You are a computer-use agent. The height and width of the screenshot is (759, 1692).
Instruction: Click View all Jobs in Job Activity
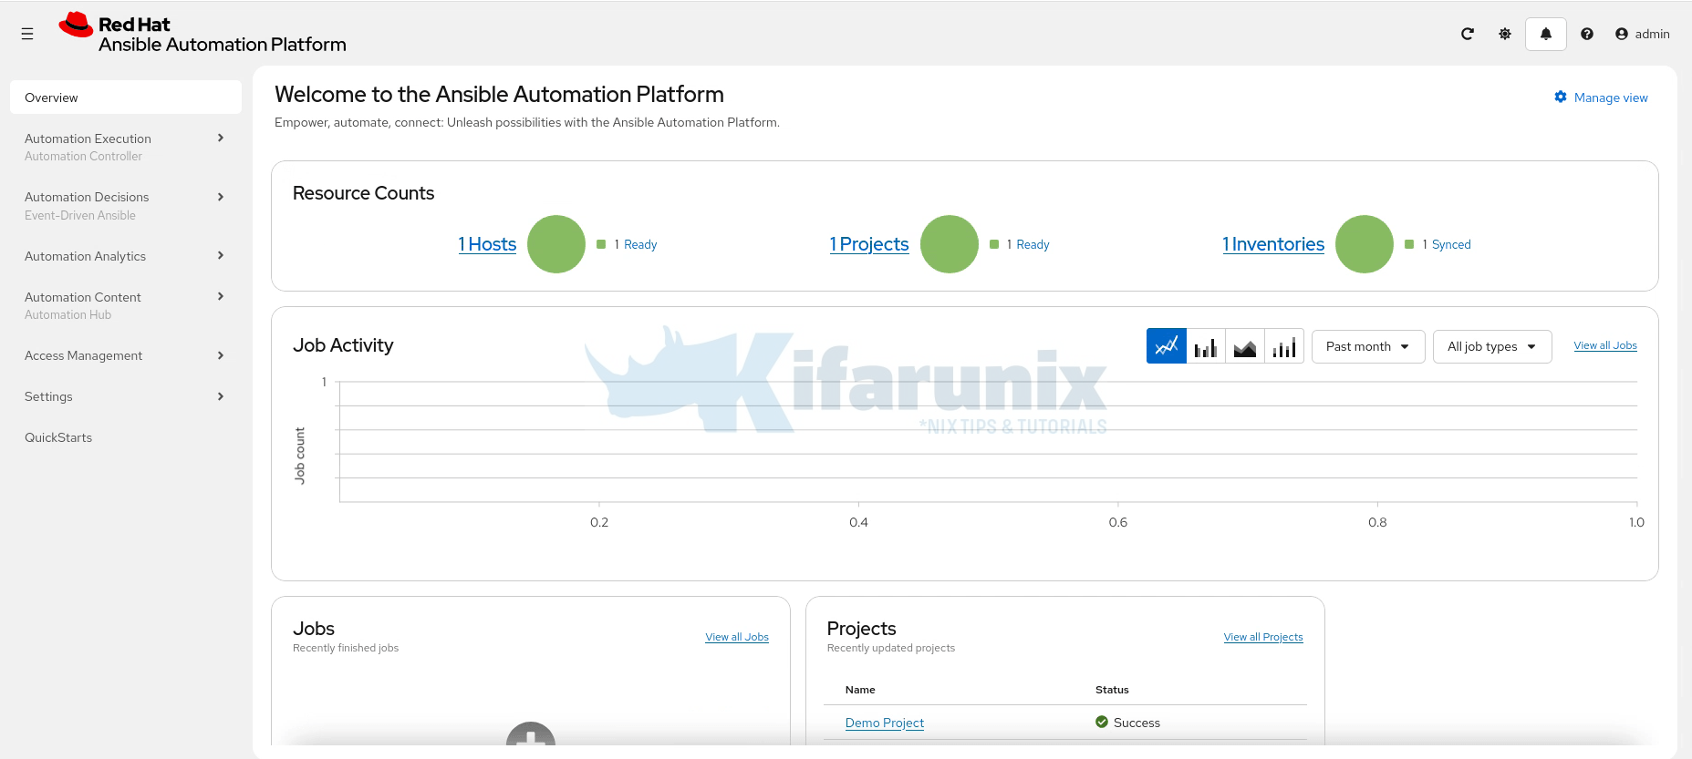1605,345
